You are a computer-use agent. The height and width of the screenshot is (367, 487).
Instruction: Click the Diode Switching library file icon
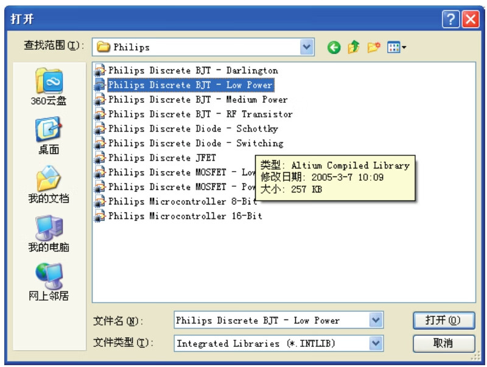pyautogui.click(x=100, y=144)
